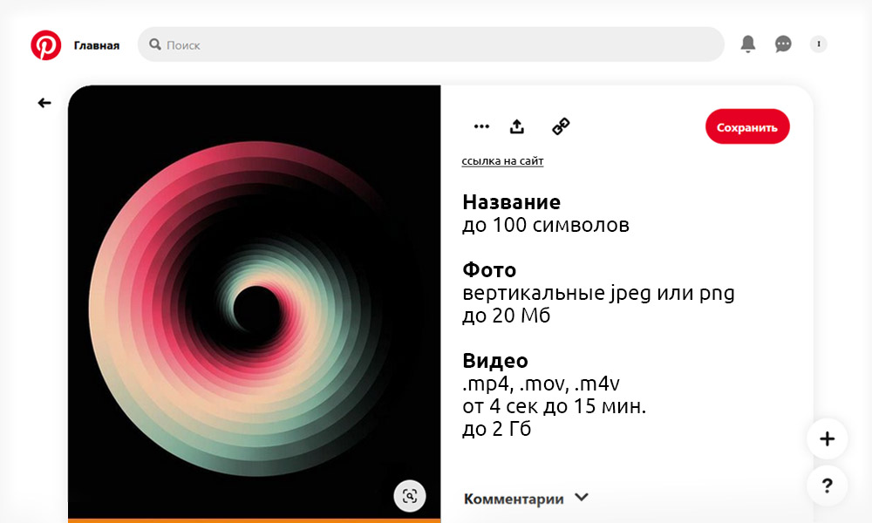Click the magnifier icon in the search bar
Image resolution: width=872 pixels, height=523 pixels.
(x=155, y=44)
